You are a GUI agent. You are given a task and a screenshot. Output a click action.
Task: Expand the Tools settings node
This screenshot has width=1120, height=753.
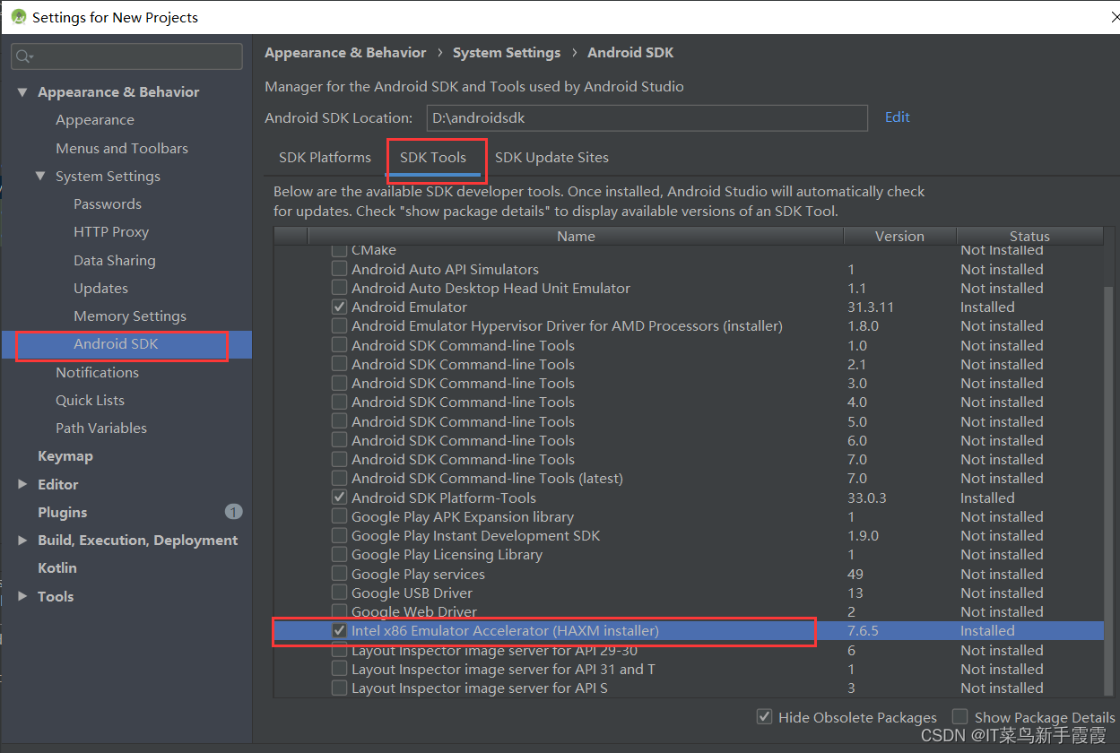point(22,596)
